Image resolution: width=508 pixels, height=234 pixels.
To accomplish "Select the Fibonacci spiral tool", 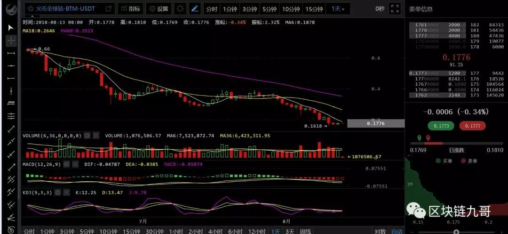I will 11,229.
